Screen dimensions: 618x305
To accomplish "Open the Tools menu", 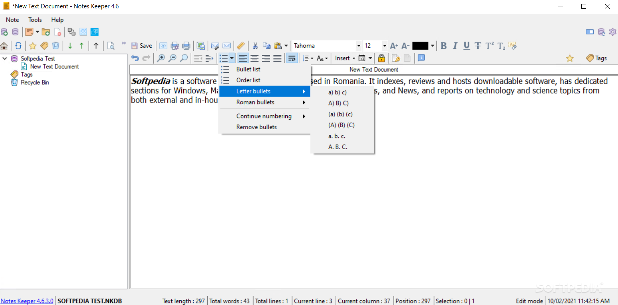I will [x=35, y=20].
